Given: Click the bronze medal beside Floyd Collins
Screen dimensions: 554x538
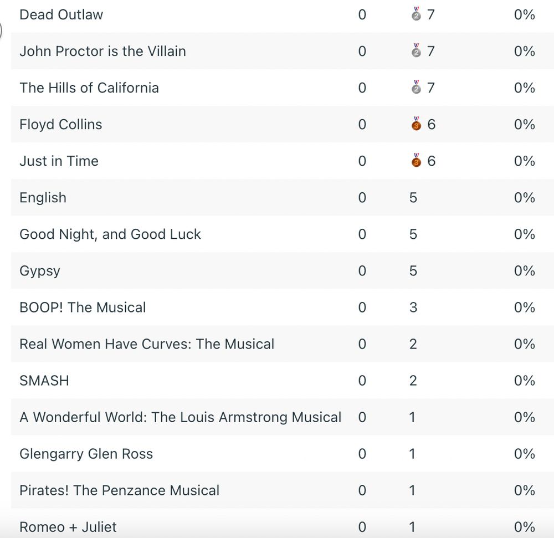Looking at the screenshot, I should click(x=417, y=124).
